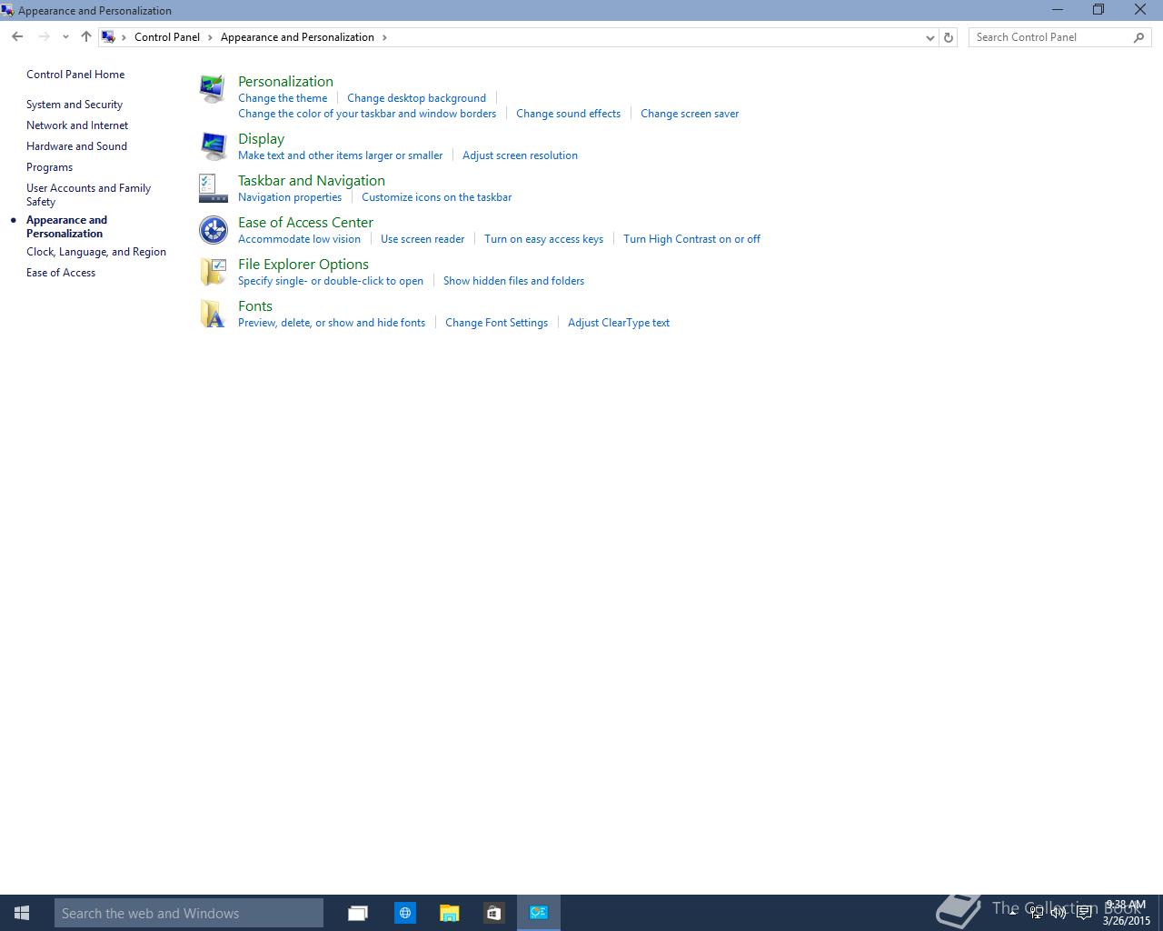Select the Control Panel taskbar icon
1163x931 pixels.
pyautogui.click(x=539, y=913)
